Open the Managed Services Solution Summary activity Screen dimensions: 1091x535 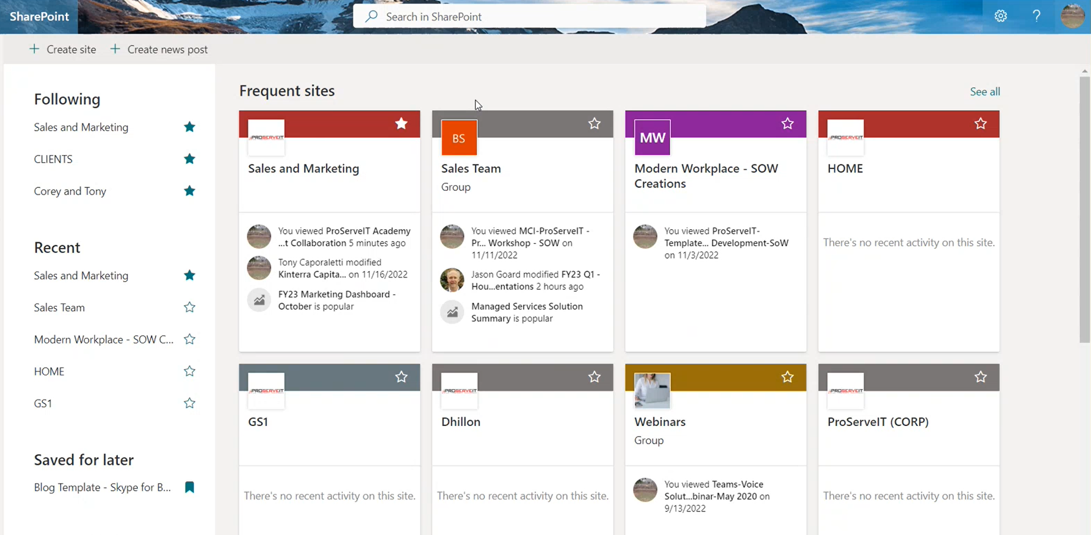(x=527, y=312)
